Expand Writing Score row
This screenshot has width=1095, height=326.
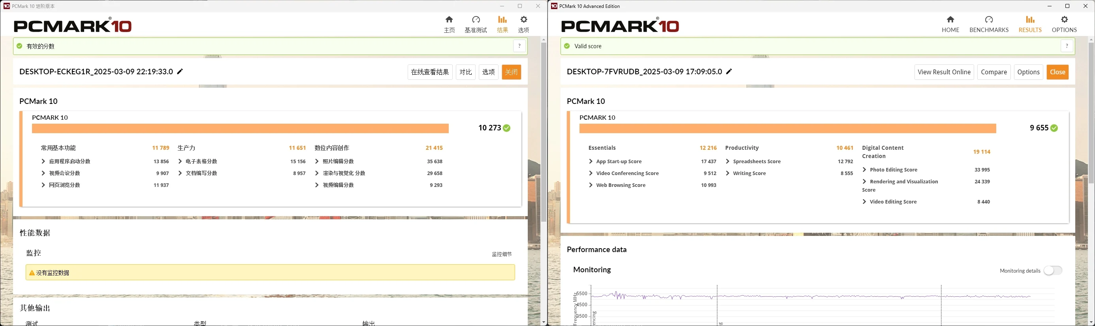(x=728, y=173)
